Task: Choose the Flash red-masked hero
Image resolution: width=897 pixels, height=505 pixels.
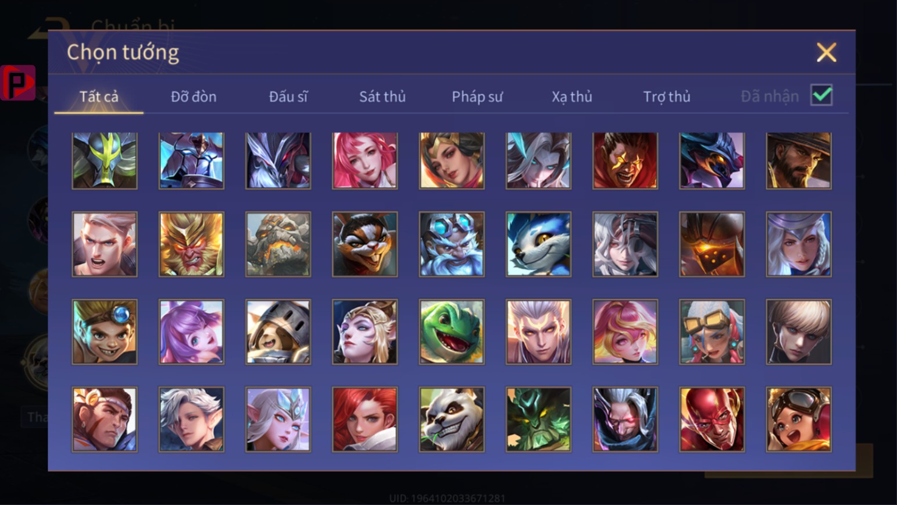Action: click(712, 419)
